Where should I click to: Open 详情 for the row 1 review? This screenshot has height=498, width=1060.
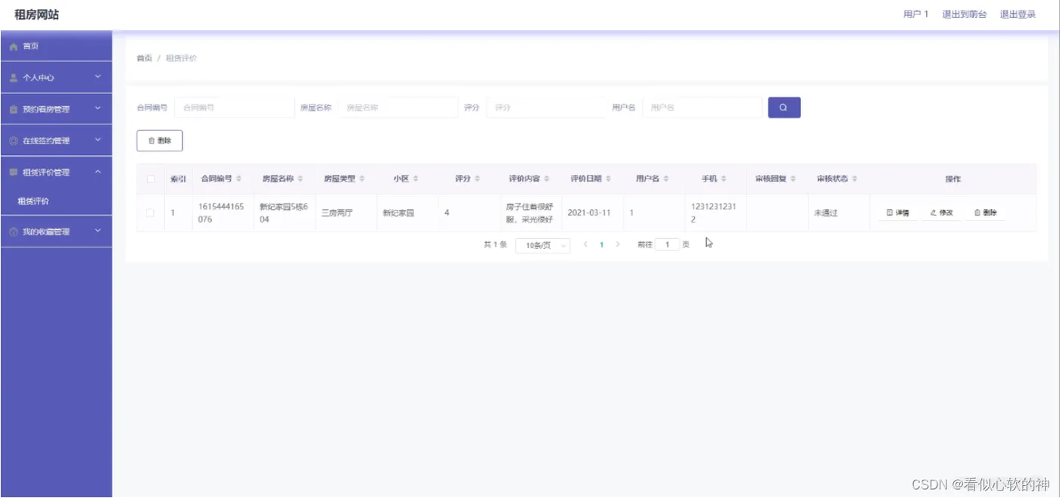pyautogui.click(x=898, y=213)
